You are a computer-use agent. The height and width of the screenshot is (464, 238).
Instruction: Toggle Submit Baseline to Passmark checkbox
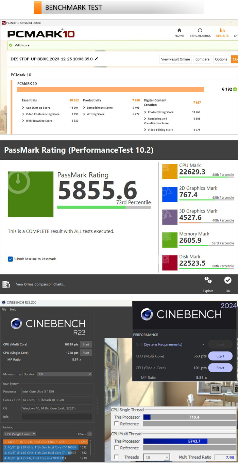coord(10,259)
